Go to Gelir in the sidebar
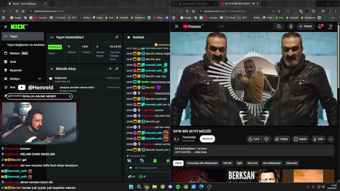340x191 pixels. pos(23,62)
